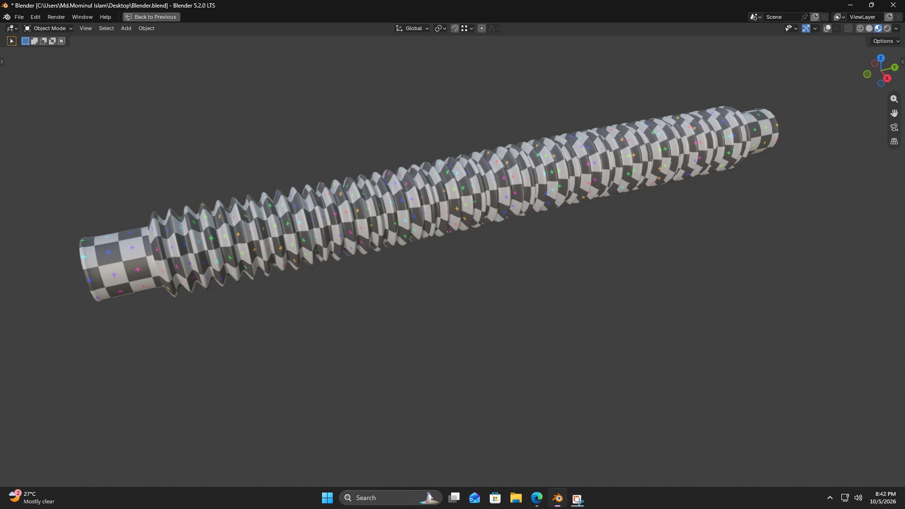This screenshot has height=509, width=905.
Task: Toggle Show Gizmo in the viewport
Action: (x=806, y=29)
